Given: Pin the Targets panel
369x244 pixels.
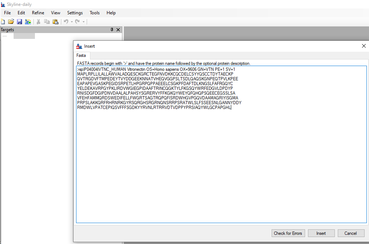Looking at the screenshot, I should pos(112,30).
